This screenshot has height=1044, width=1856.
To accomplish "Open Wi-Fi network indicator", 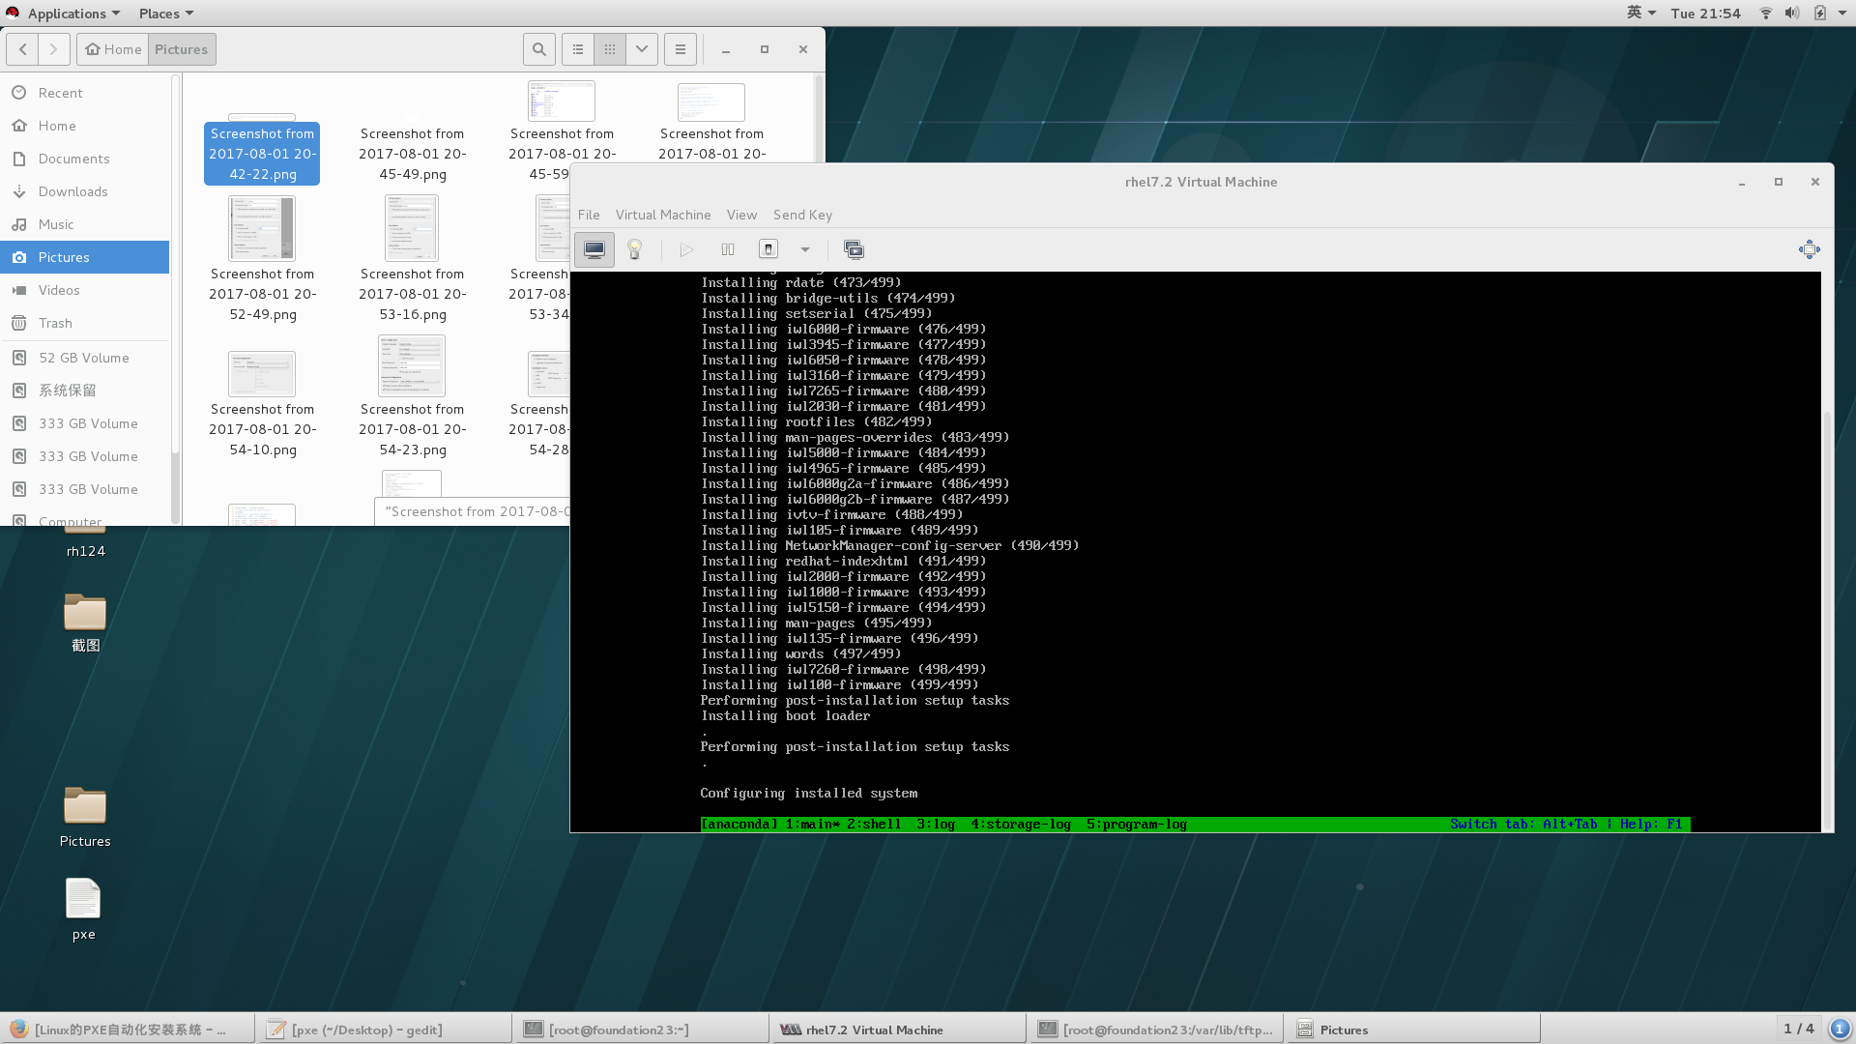I will (x=1766, y=14).
